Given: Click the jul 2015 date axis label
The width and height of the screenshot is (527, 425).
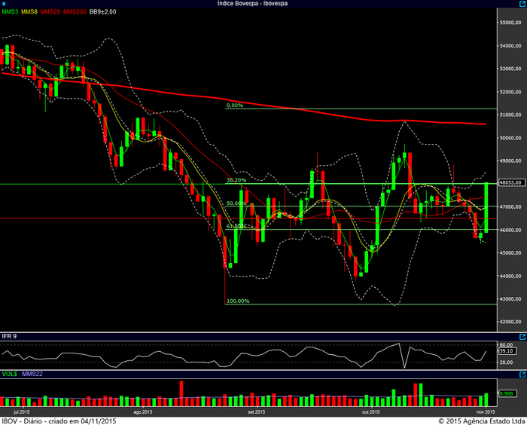Looking at the screenshot, I should [x=22, y=412].
